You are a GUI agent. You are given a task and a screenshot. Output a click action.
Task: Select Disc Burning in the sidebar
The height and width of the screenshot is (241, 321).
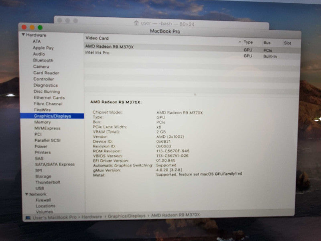(x=47, y=92)
